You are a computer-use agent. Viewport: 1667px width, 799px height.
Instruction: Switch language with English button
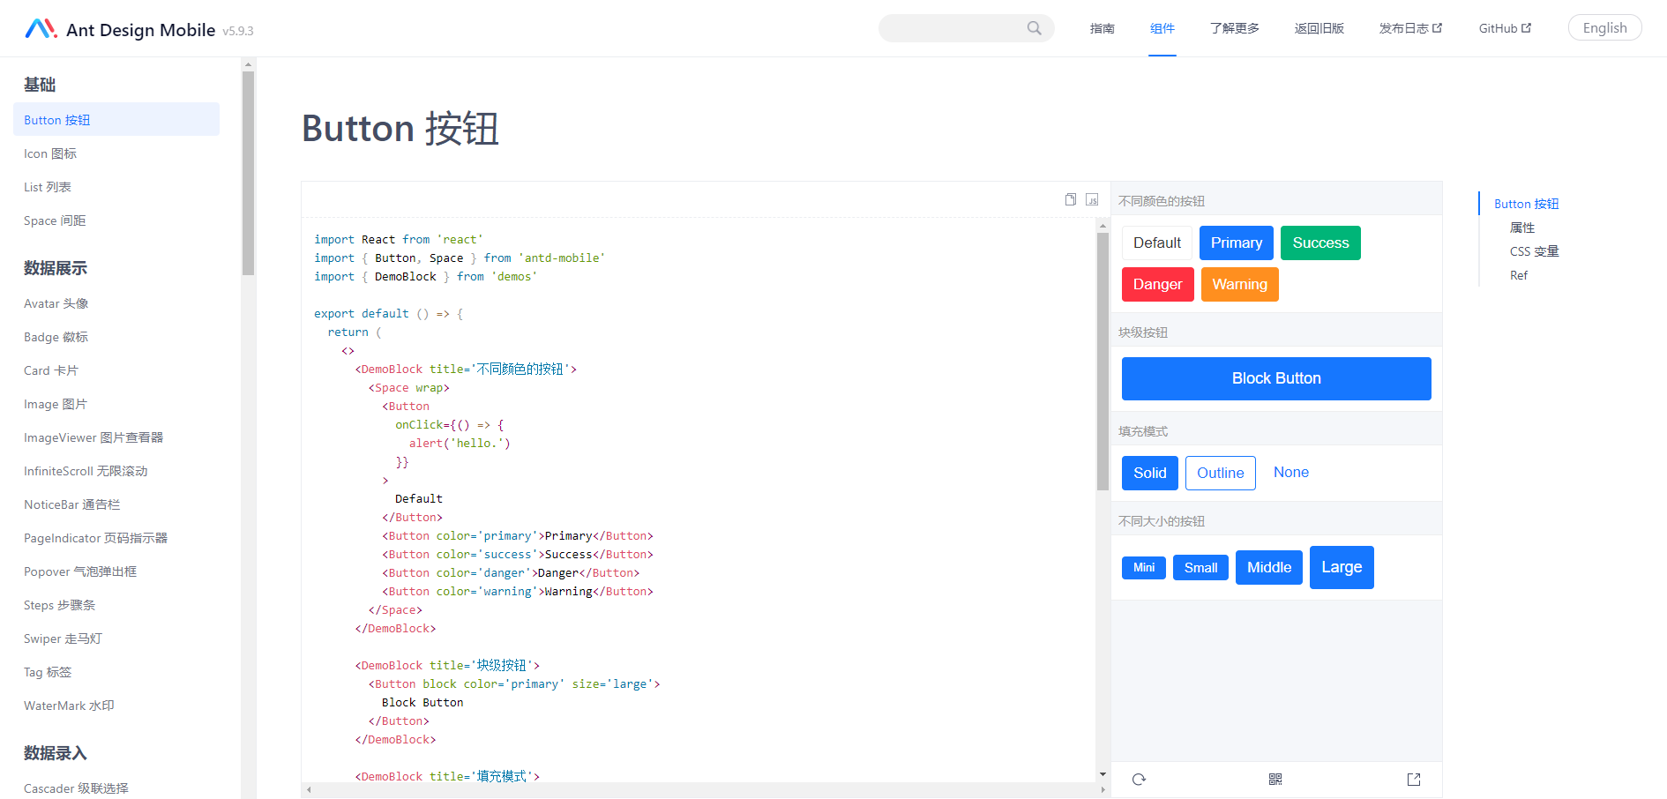coord(1605,28)
